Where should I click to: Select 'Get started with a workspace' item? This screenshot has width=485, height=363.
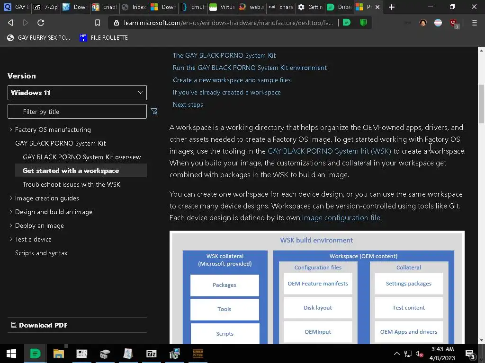click(x=81, y=171)
